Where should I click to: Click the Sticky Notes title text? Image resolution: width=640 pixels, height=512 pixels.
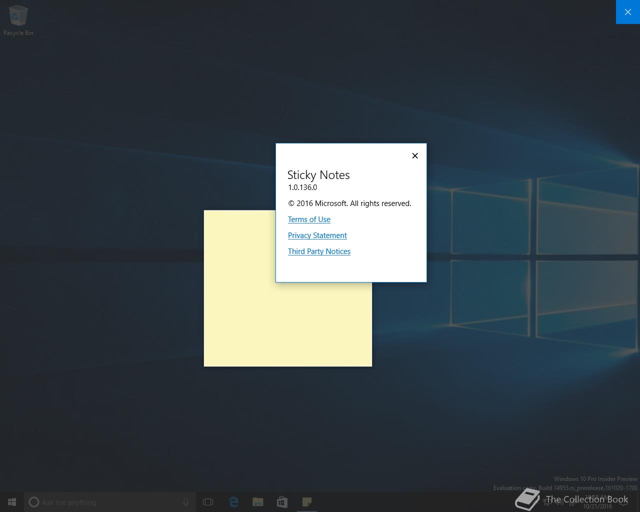318,175
